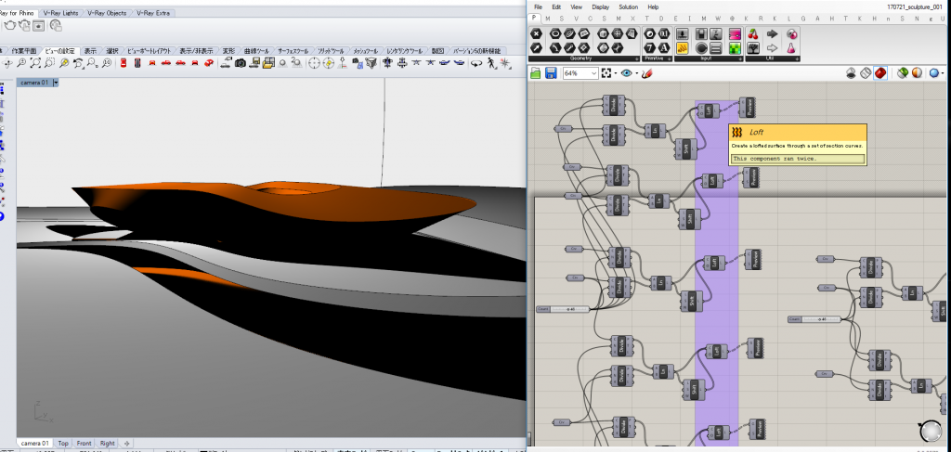This screenshot has width=951, height=452.
Task: Open the 64% zoom level dropdown
Action: point(592,73)
